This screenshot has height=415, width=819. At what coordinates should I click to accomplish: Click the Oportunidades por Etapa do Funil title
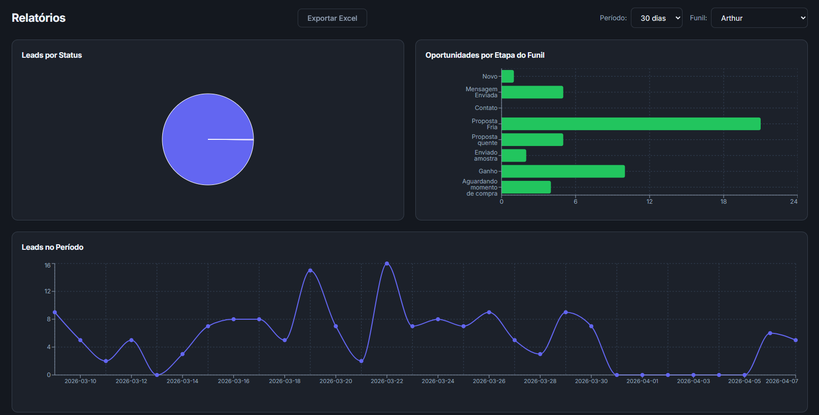click(x=485, y=55)
